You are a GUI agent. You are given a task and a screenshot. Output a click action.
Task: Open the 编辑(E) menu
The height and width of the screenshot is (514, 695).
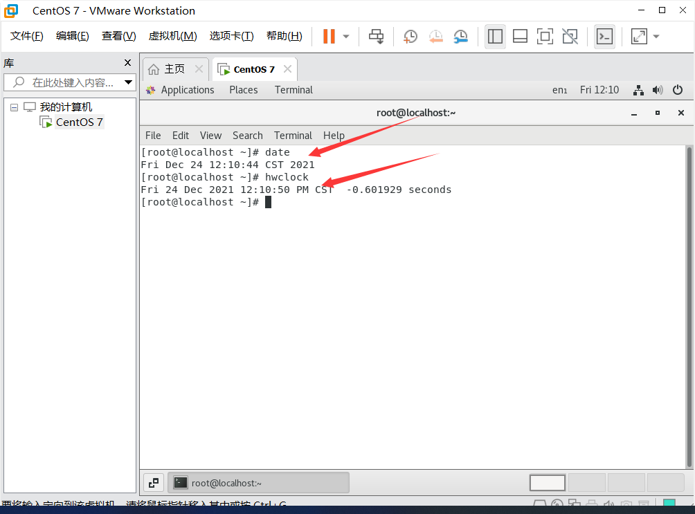click(x=72, y=36)
